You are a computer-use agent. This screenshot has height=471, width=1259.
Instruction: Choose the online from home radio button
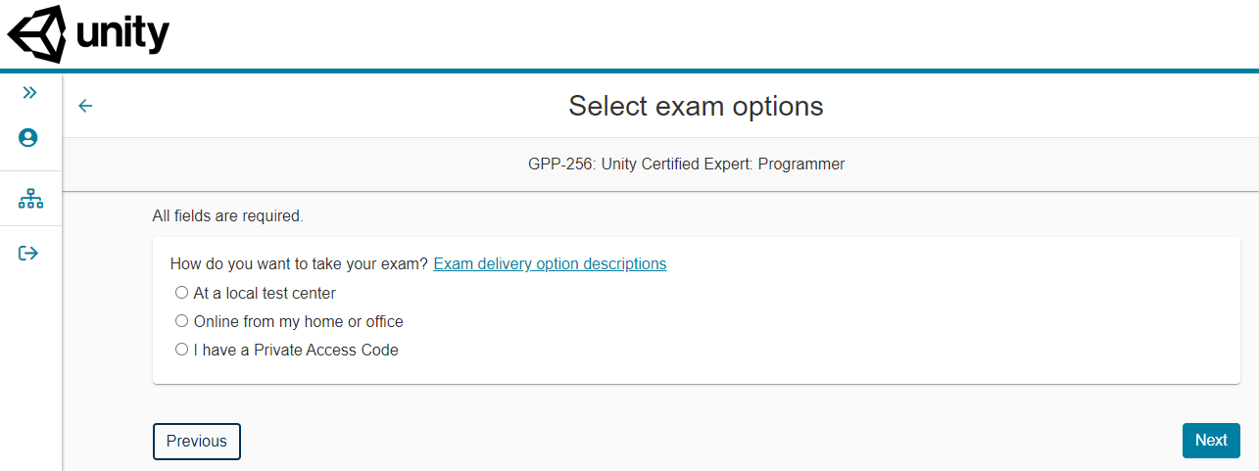click(181, 321)
